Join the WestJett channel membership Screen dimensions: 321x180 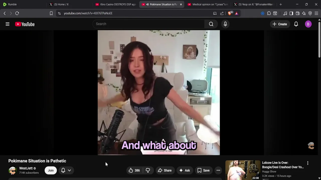tap(51, 170)
